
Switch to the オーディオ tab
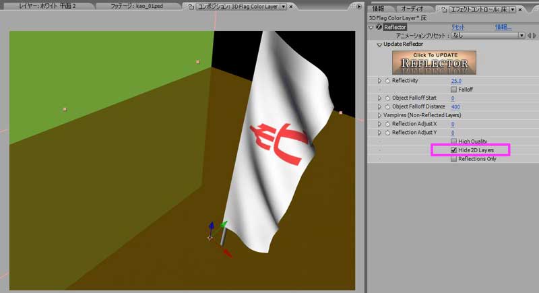pos(412,9)
